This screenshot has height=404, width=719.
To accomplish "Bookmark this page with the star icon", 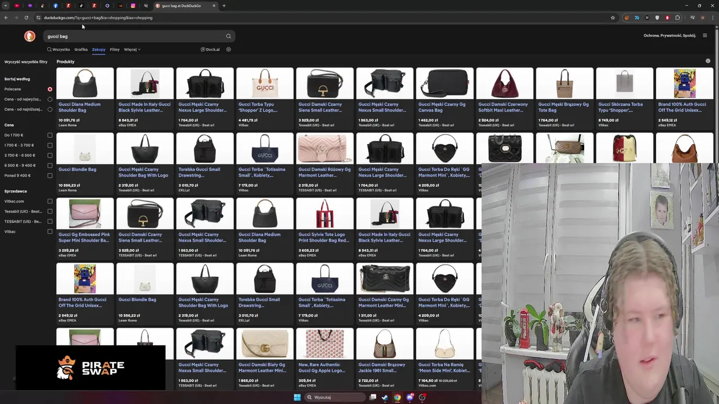I will (613, 17).
